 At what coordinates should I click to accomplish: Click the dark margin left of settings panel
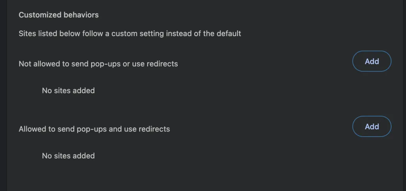pyautogui.click(x=3, y=95)
